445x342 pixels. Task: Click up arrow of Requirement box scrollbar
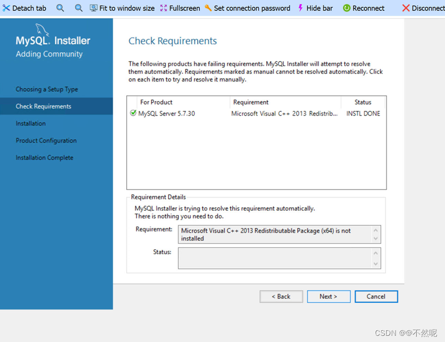point(376,230)
